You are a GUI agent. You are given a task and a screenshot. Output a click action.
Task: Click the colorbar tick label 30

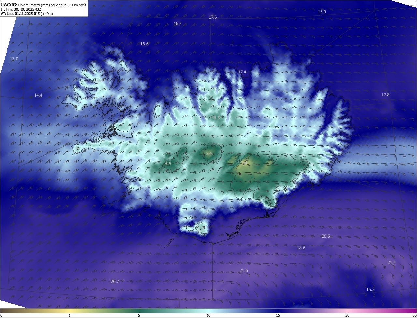coord(347,315)
